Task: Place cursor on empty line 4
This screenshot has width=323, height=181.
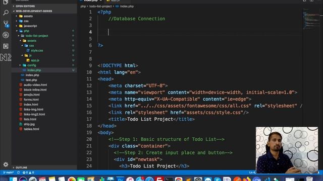Action: [x=200, y=32]
